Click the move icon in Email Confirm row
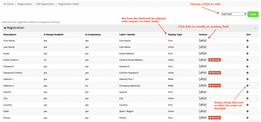This screenshot has width=261, height=122. [247, 60]
